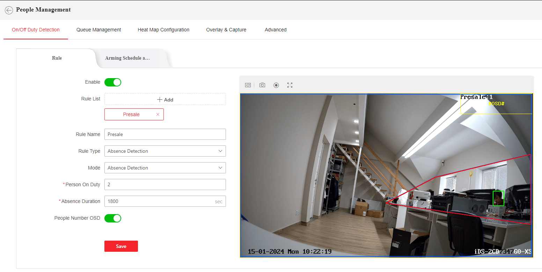The image size is (542, 272).
Task: Go to the Overlay & Capture tab
Action: [226, 30]
